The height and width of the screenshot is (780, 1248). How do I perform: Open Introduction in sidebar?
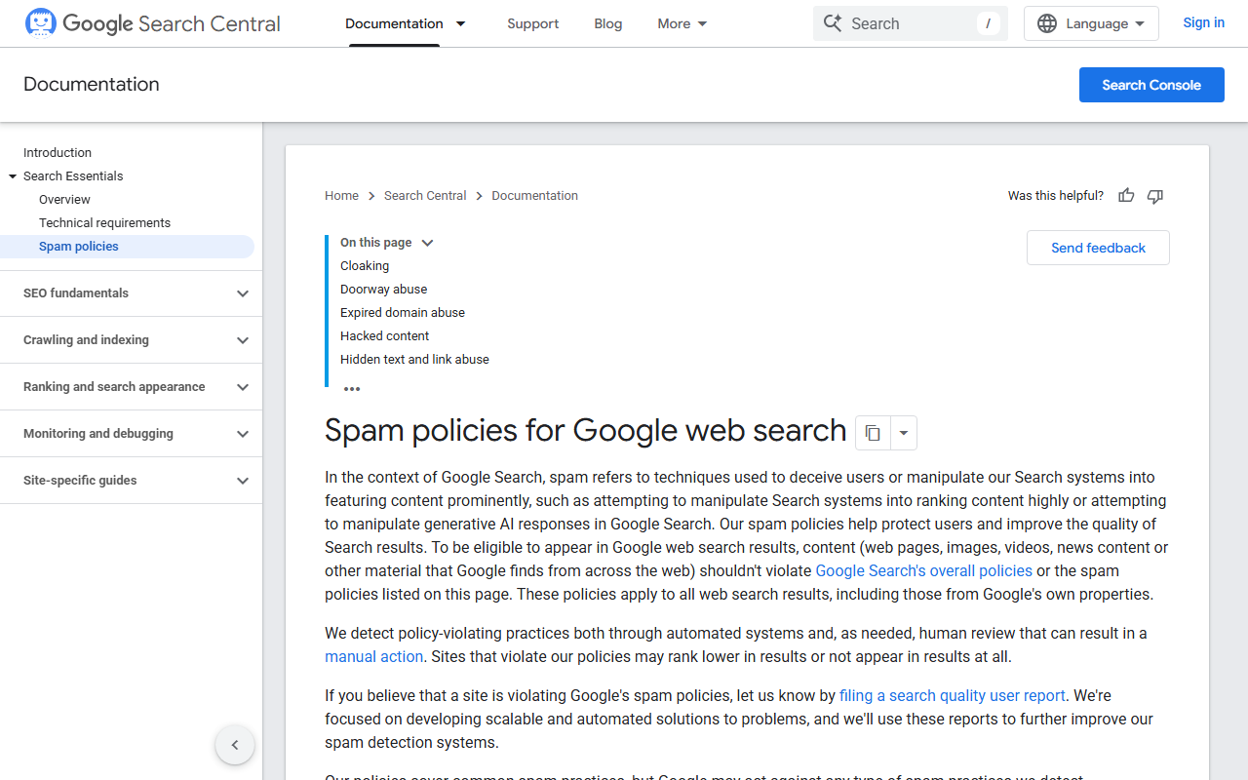click(58, 153)
